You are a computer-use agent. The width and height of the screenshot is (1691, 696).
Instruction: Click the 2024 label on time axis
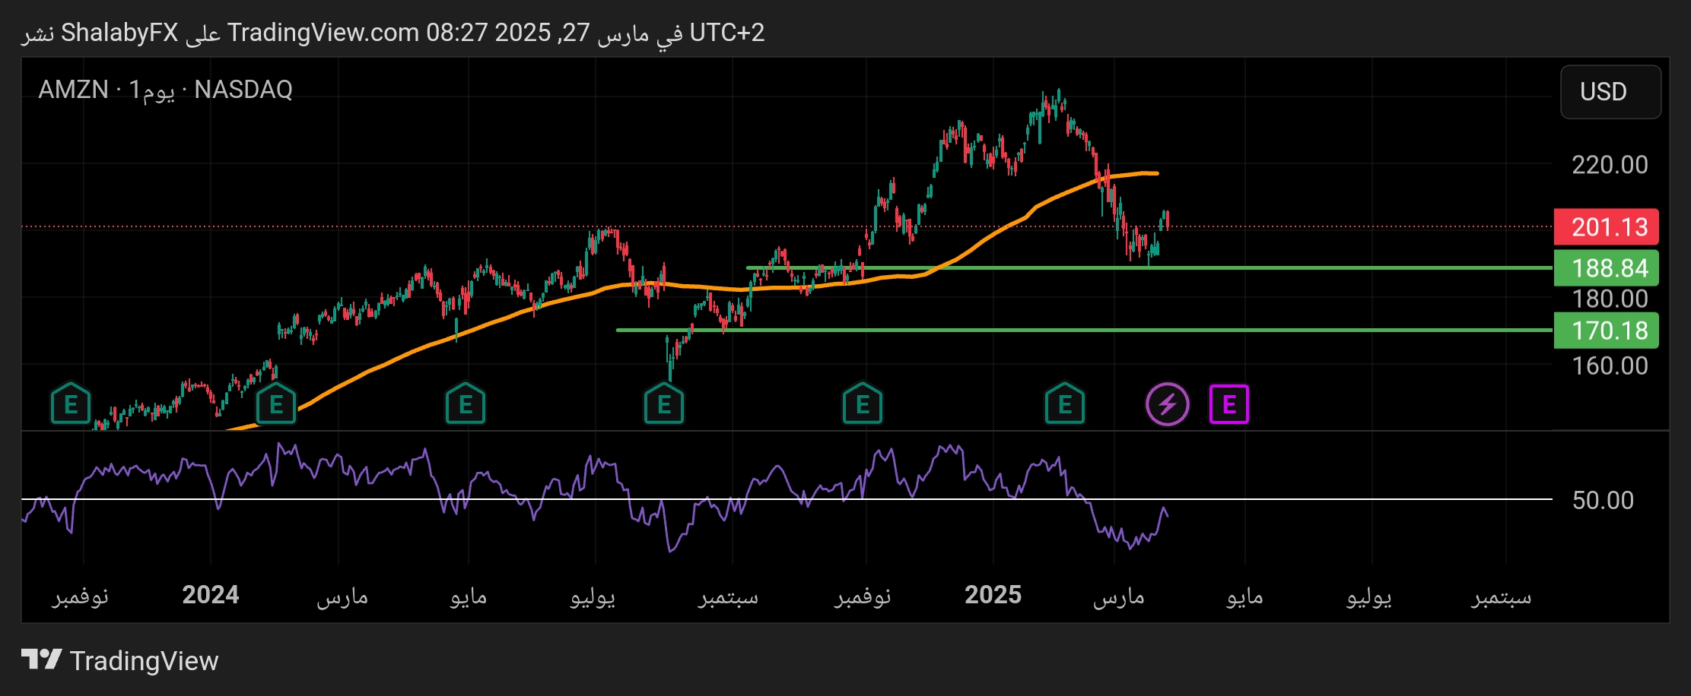pyautogui.click(x=211, y=595)
